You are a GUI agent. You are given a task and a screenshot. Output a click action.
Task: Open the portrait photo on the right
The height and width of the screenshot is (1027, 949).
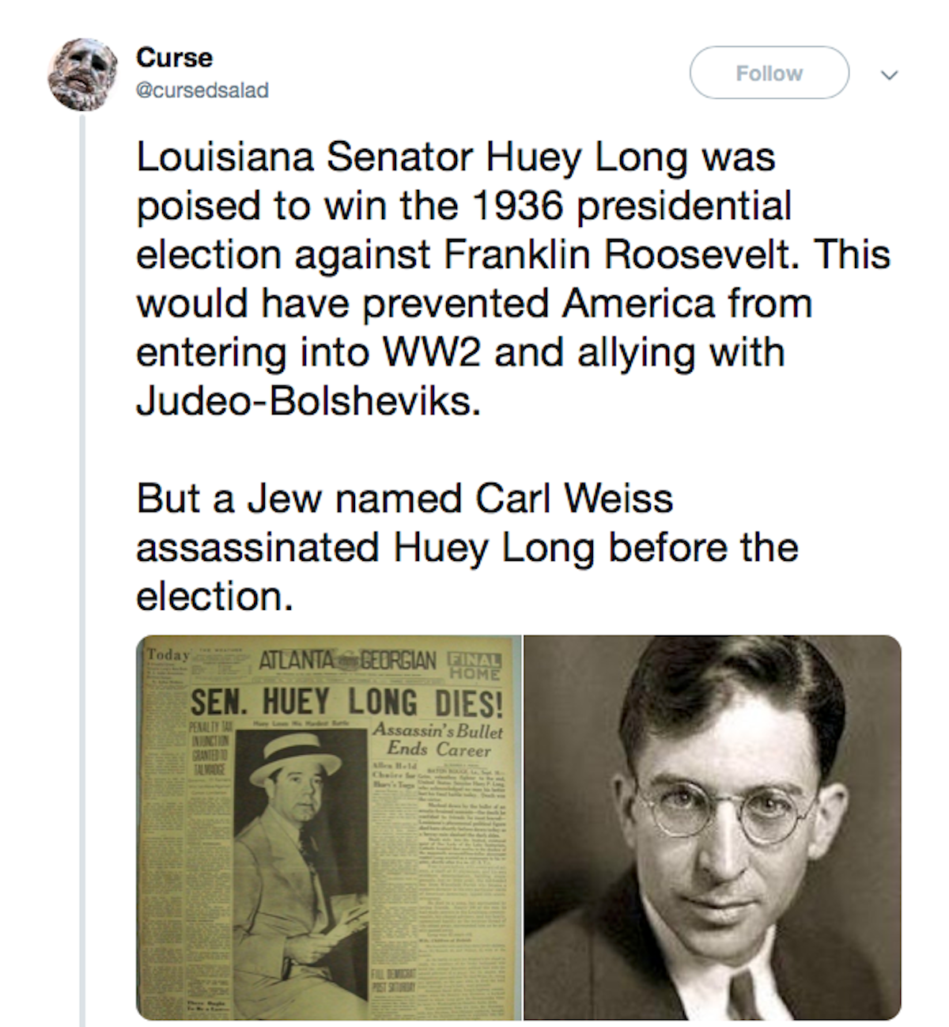712,827
